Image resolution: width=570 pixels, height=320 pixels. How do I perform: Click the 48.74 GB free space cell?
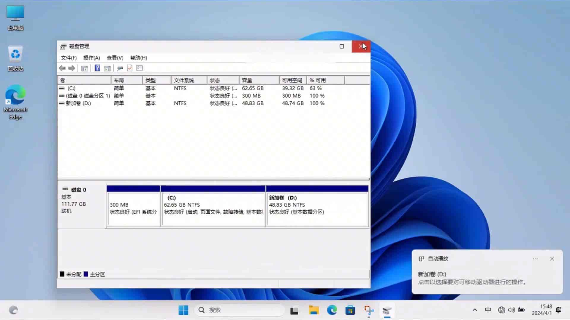(x=293, y=103)
